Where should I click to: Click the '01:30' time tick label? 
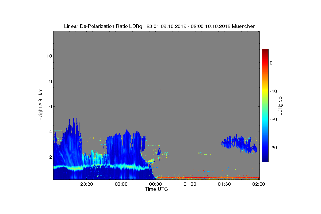[x=224, y=184]
